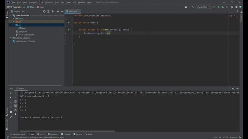
Task: Toggle soft-wrap in Run console
Action: click(x=15, y=102)
